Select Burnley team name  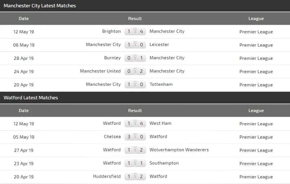coord(112,58)
